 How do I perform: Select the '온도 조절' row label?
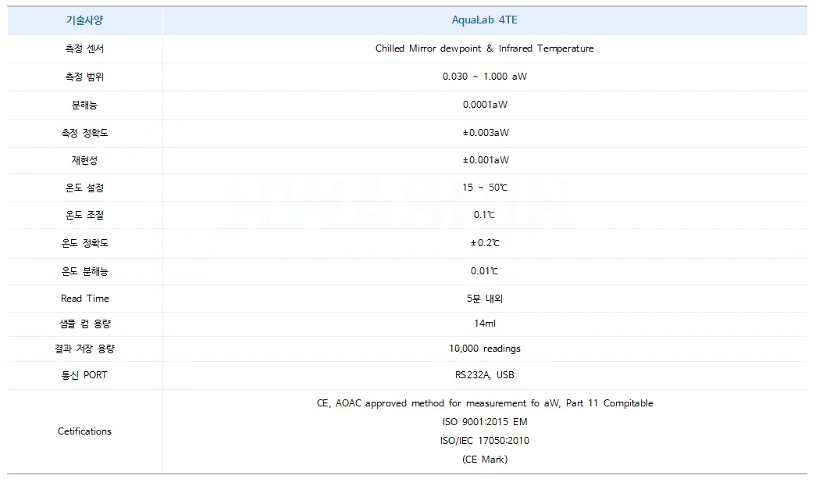click(x=84, y=215)
